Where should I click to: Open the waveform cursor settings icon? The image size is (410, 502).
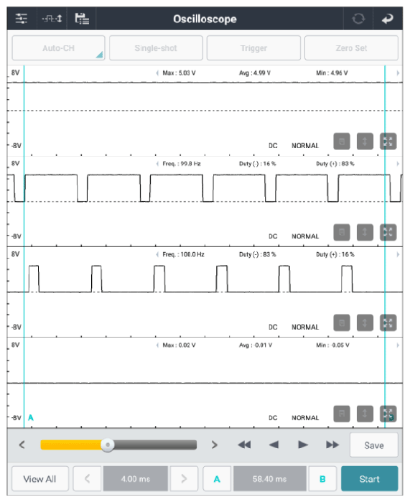[x=52, y=19]
